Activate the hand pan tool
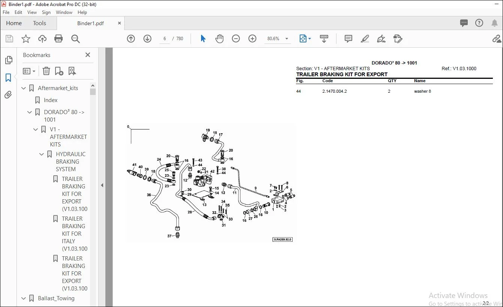 [x=219, y=39]
